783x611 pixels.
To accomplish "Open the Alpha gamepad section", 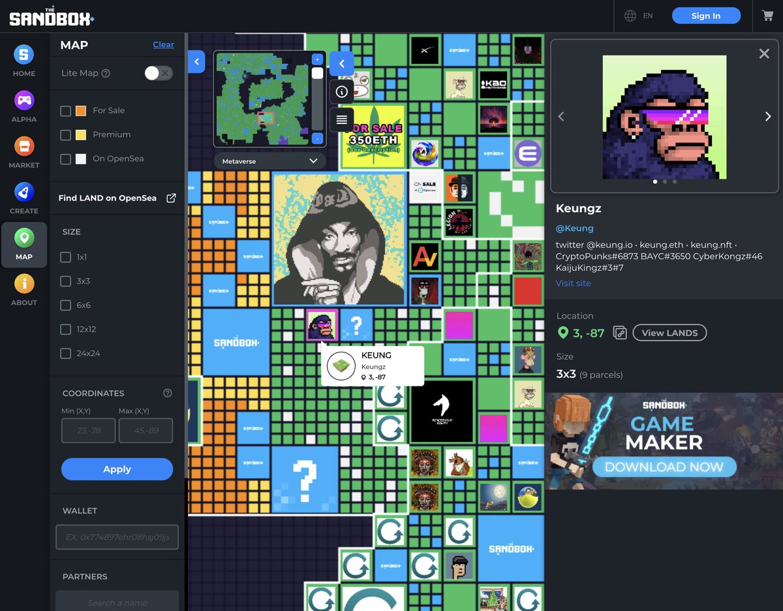I will pyautogui.click(x=24, y=106).
